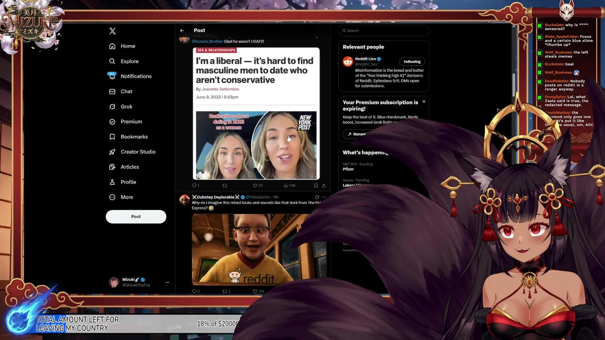The width and height of the screenshot is (605, 340).
Task: Click the More circle icon
Action: point(112,197)
